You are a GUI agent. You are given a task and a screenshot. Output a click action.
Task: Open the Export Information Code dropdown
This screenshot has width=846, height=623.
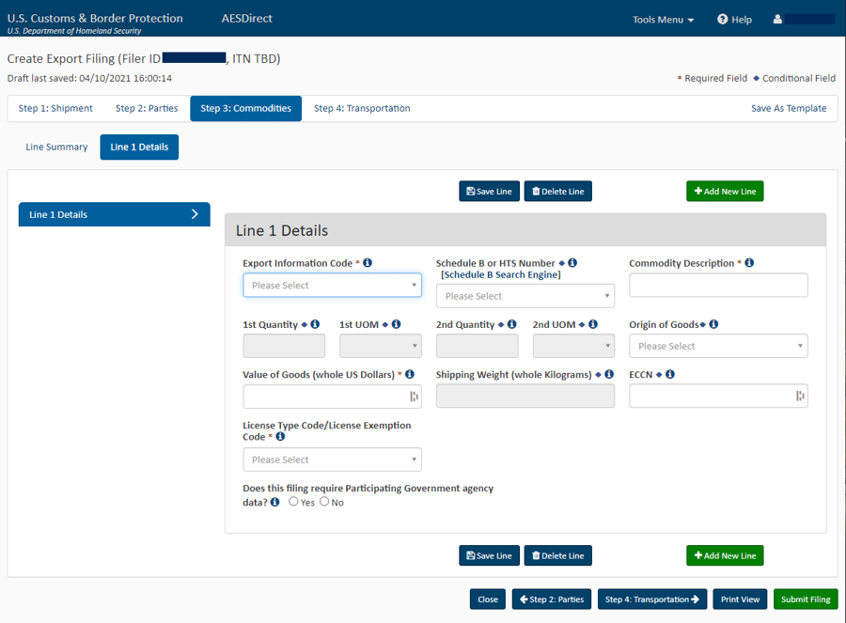332,286
